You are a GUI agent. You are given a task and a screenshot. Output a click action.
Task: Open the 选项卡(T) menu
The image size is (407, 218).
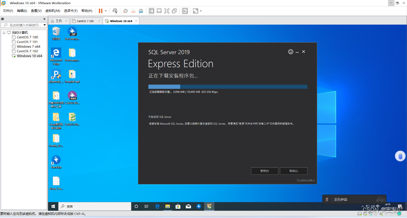click(71, 11)
